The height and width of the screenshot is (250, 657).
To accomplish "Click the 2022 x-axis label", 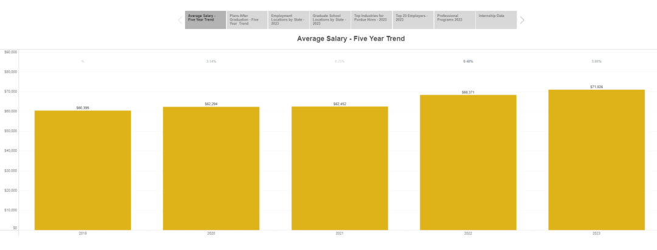I will coord(468,233).
